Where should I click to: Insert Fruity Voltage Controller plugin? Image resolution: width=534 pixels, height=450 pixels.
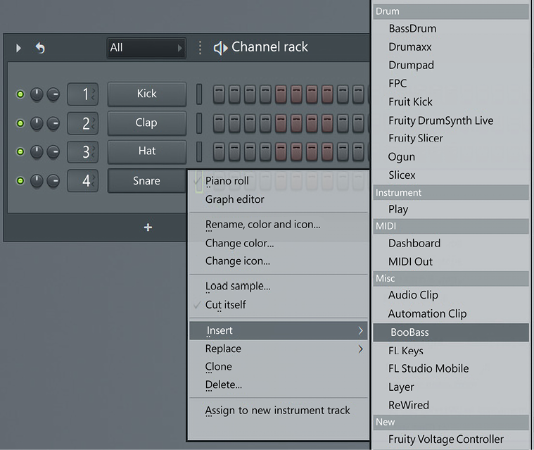pos(451,439)
